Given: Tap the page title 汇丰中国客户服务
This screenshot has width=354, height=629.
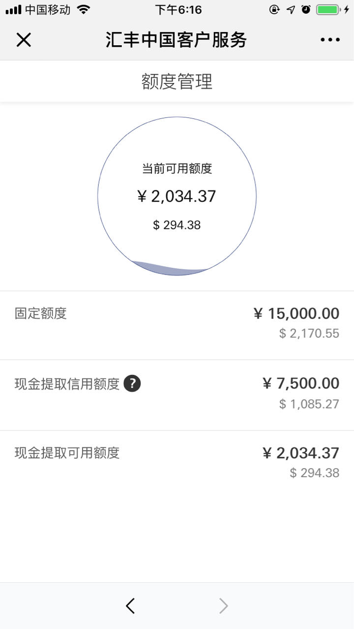Looking at the screenshot, I should pyautogui.click(x=177, y=40).
